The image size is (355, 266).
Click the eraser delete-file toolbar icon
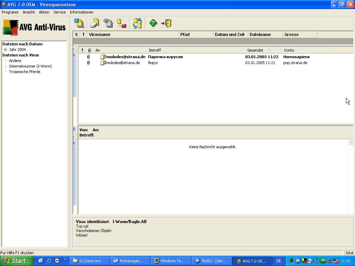[x=95, y=23]
